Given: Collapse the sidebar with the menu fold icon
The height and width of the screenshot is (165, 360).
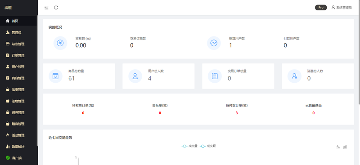Looking at the screenshot, I should point(47,8).
